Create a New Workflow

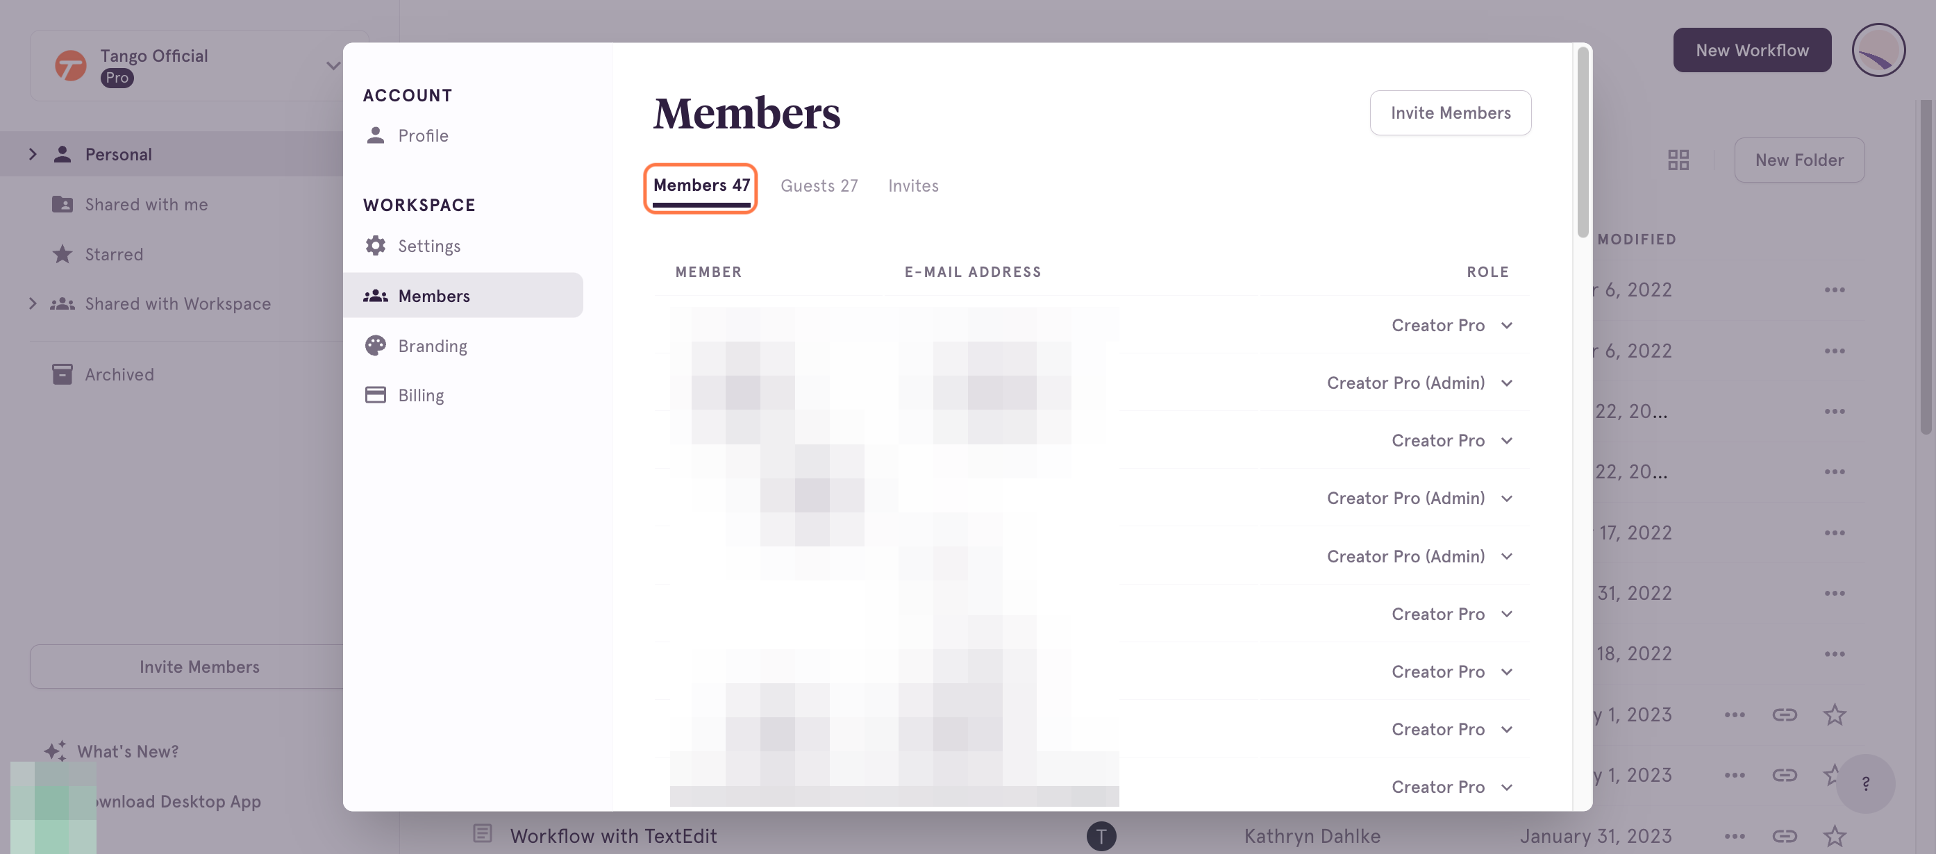1751,51
